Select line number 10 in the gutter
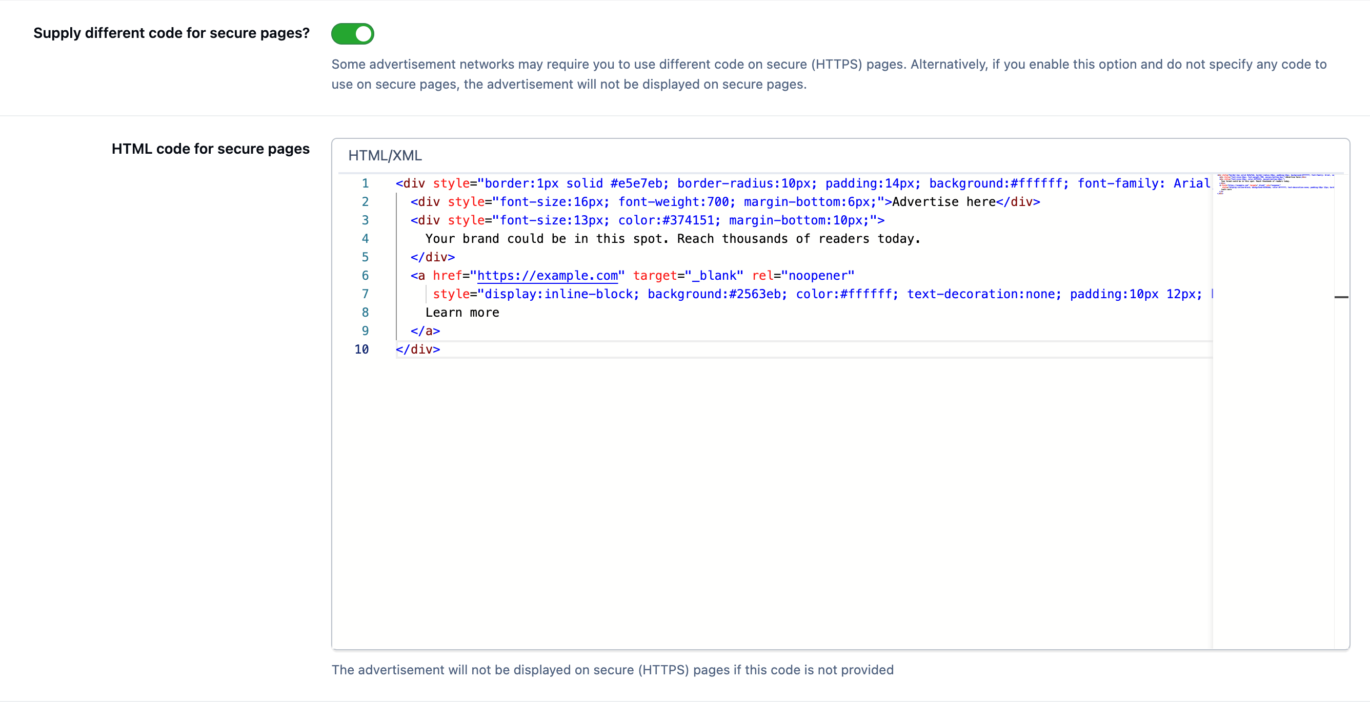This screenshot has width=1370, height=702. 361,349
